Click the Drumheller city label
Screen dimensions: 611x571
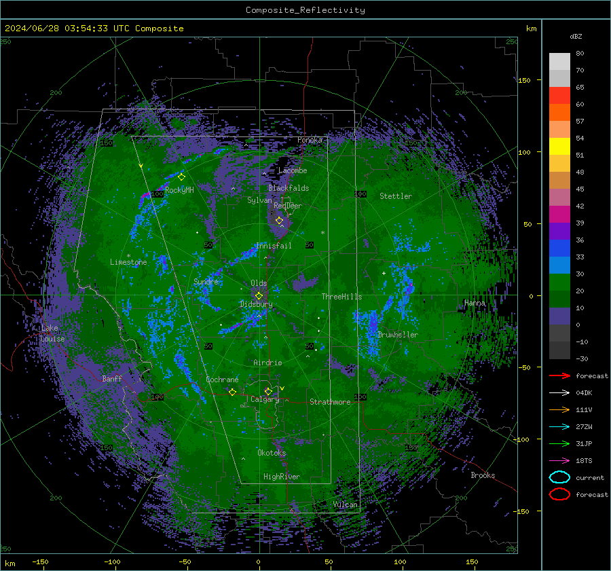coord(398,335)
